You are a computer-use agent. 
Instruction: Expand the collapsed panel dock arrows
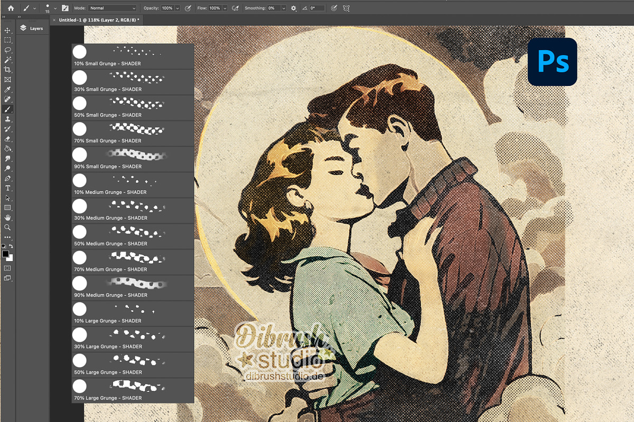point(19,17)
